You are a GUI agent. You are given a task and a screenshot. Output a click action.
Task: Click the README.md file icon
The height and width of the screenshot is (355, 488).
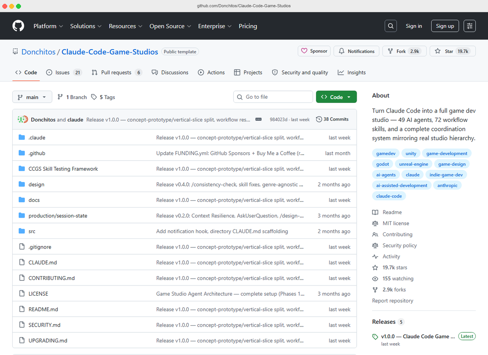click(x=22, y=310)
